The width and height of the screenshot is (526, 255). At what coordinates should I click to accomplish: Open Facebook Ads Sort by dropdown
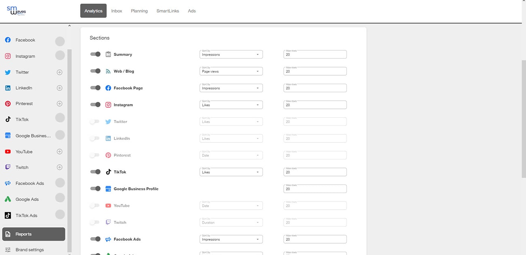click(x=231, y=239)
